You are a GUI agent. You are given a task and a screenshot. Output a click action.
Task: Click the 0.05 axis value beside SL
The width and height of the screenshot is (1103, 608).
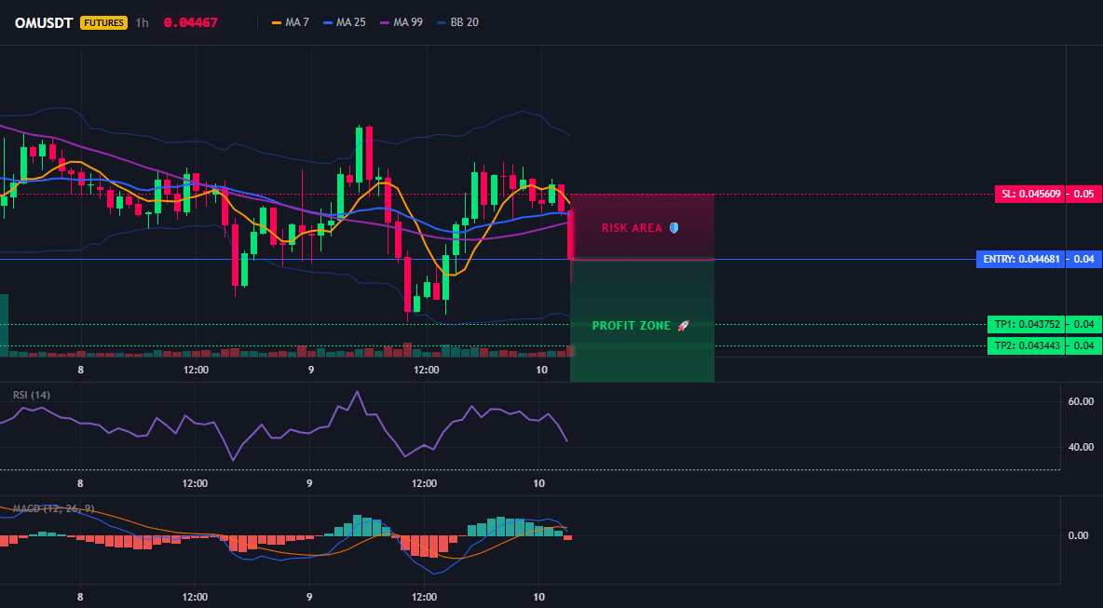click(1084, 194)
